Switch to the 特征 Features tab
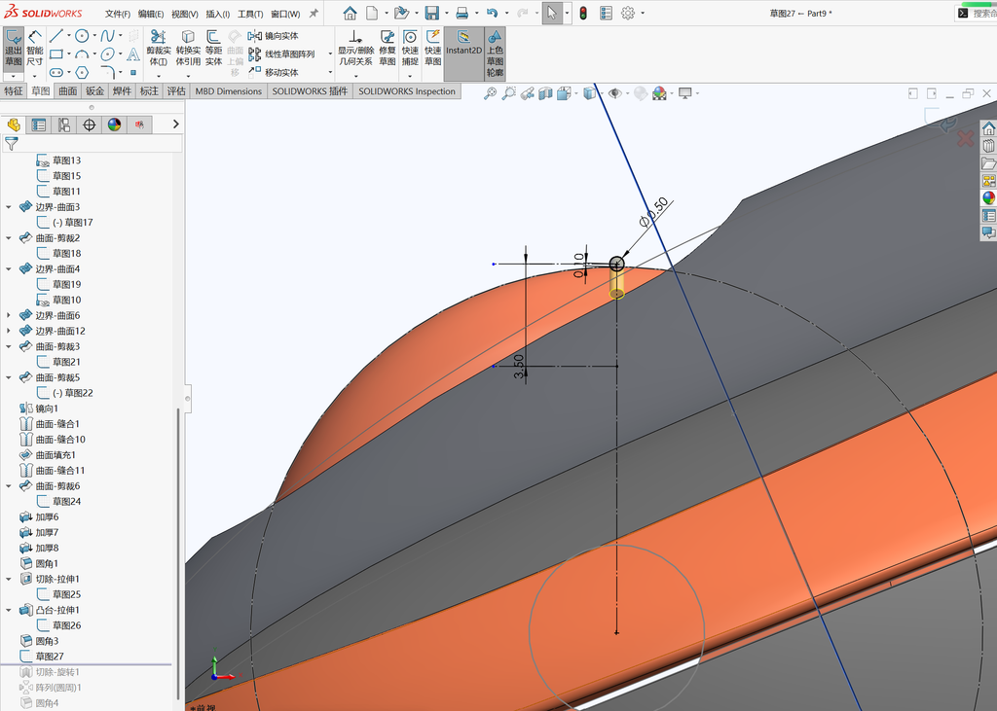The height and width of the screenshot is (711, 997). click(x=14, y=90)
